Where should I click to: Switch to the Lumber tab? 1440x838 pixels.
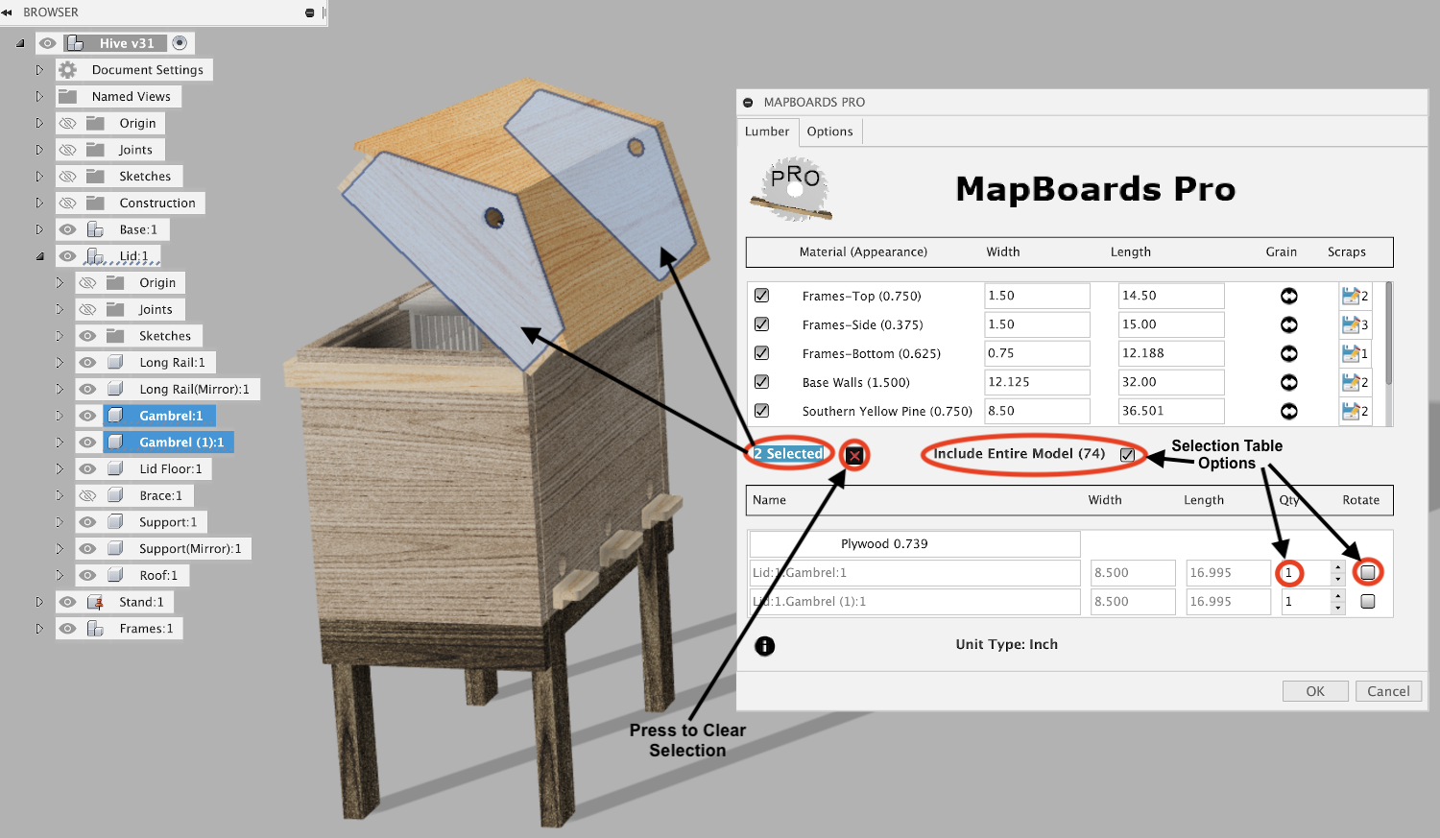pyautogui.click(x=767, y=132)
